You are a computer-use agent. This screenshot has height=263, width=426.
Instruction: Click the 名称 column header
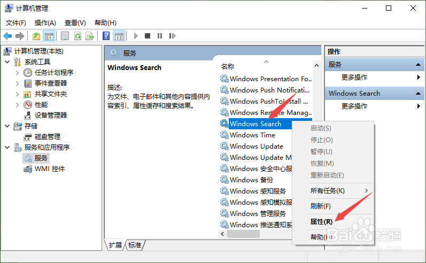coord(228,66)
